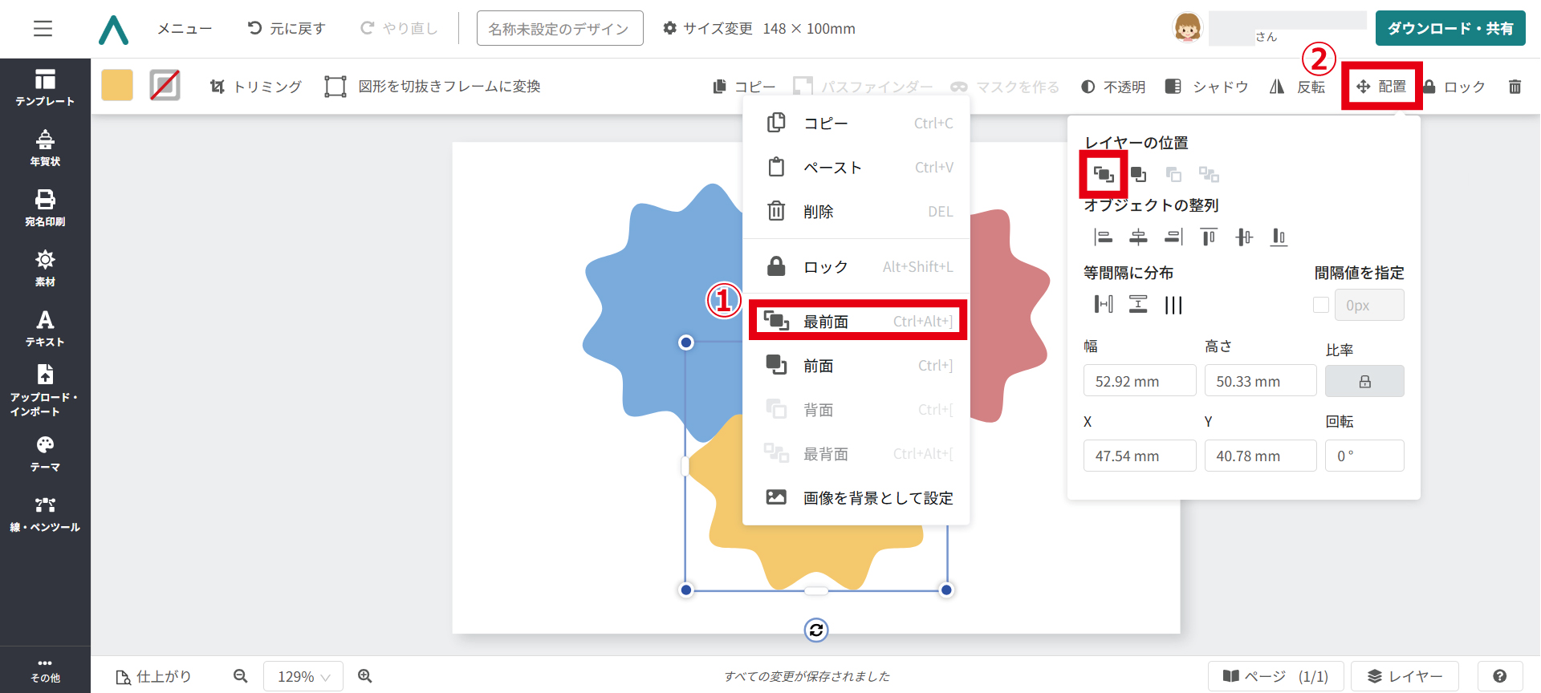Distribute objects horizontally at equal spacing
The width and height of the screenshot is (1541, 693).
coord(1104,304)
